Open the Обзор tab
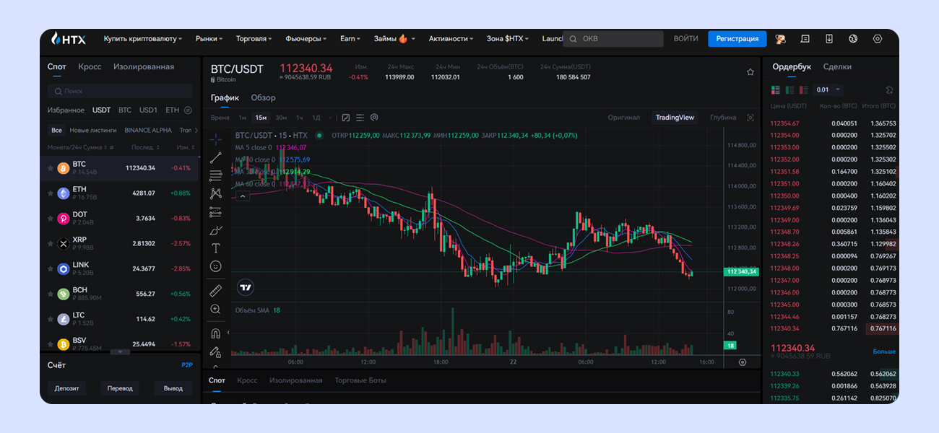The height and width of the screenshot is (433, 939). click(263, 97)
